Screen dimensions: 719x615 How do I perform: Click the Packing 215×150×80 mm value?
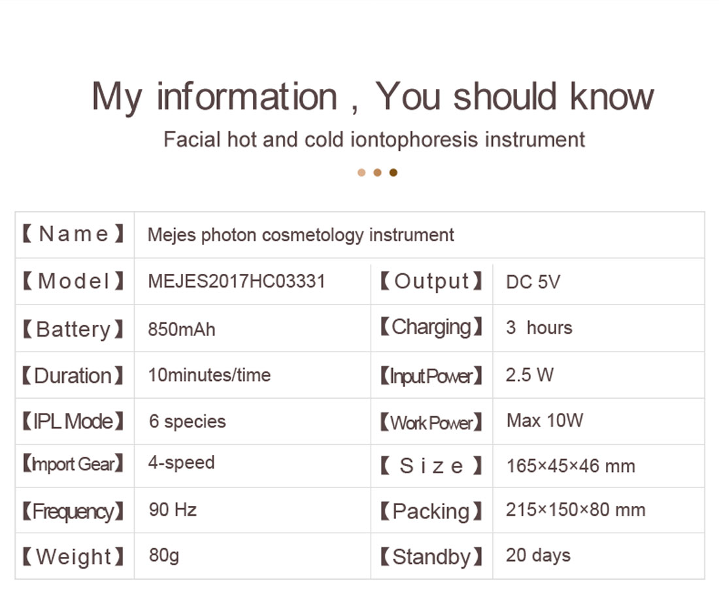click(x=576, y=510)
